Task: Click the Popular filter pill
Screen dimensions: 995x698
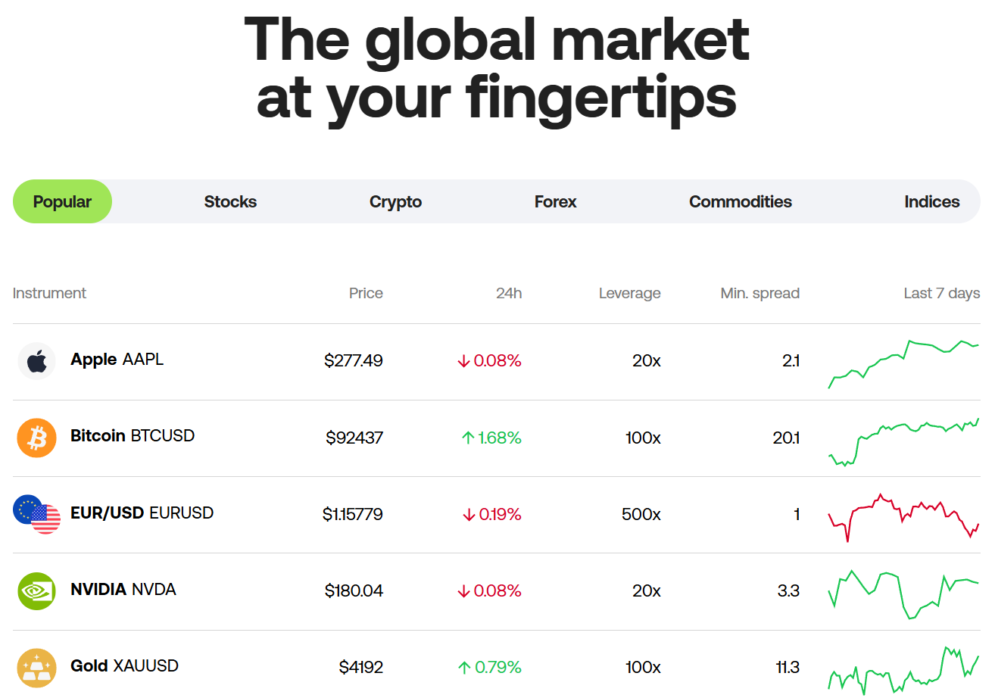Action: [x=62, y=201]
